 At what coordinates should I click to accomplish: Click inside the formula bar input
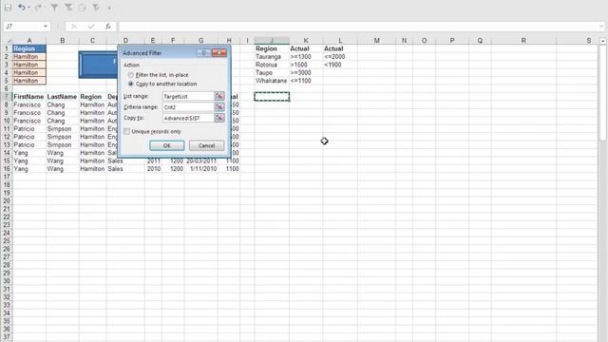click(359, 27)
